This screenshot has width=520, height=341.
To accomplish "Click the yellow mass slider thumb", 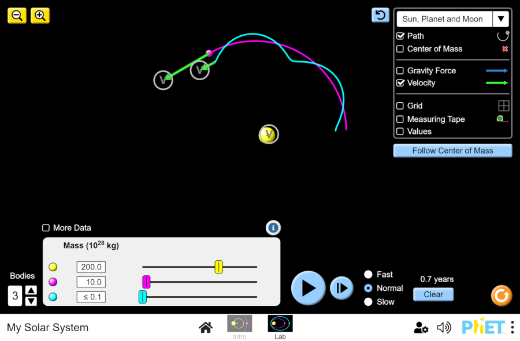I will click(218, 267).
